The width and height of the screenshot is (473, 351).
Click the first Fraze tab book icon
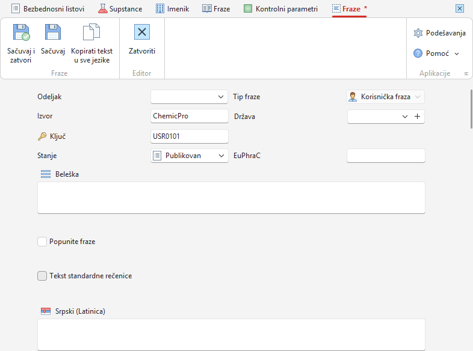pos(206,9)
